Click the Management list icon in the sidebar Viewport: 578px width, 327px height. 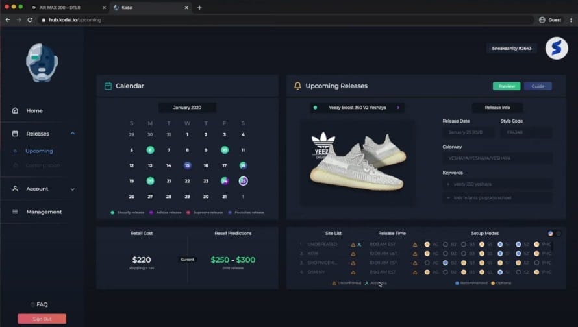tap(15, 212)
